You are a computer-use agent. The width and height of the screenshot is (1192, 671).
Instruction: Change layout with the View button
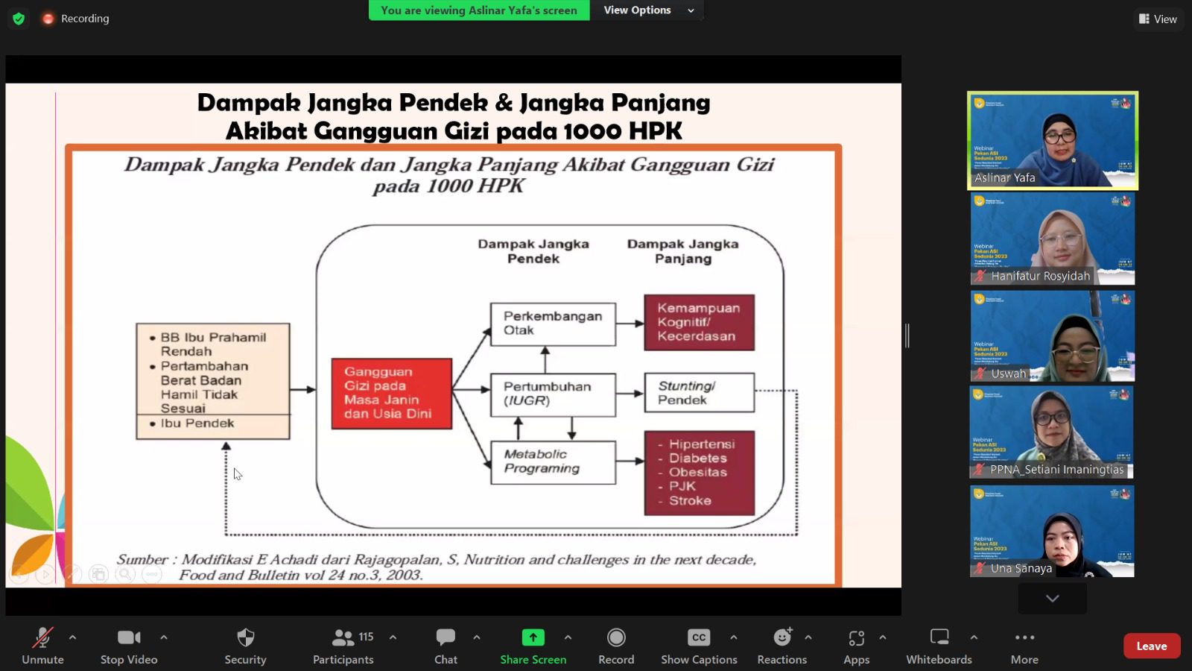click(1158, 19)
